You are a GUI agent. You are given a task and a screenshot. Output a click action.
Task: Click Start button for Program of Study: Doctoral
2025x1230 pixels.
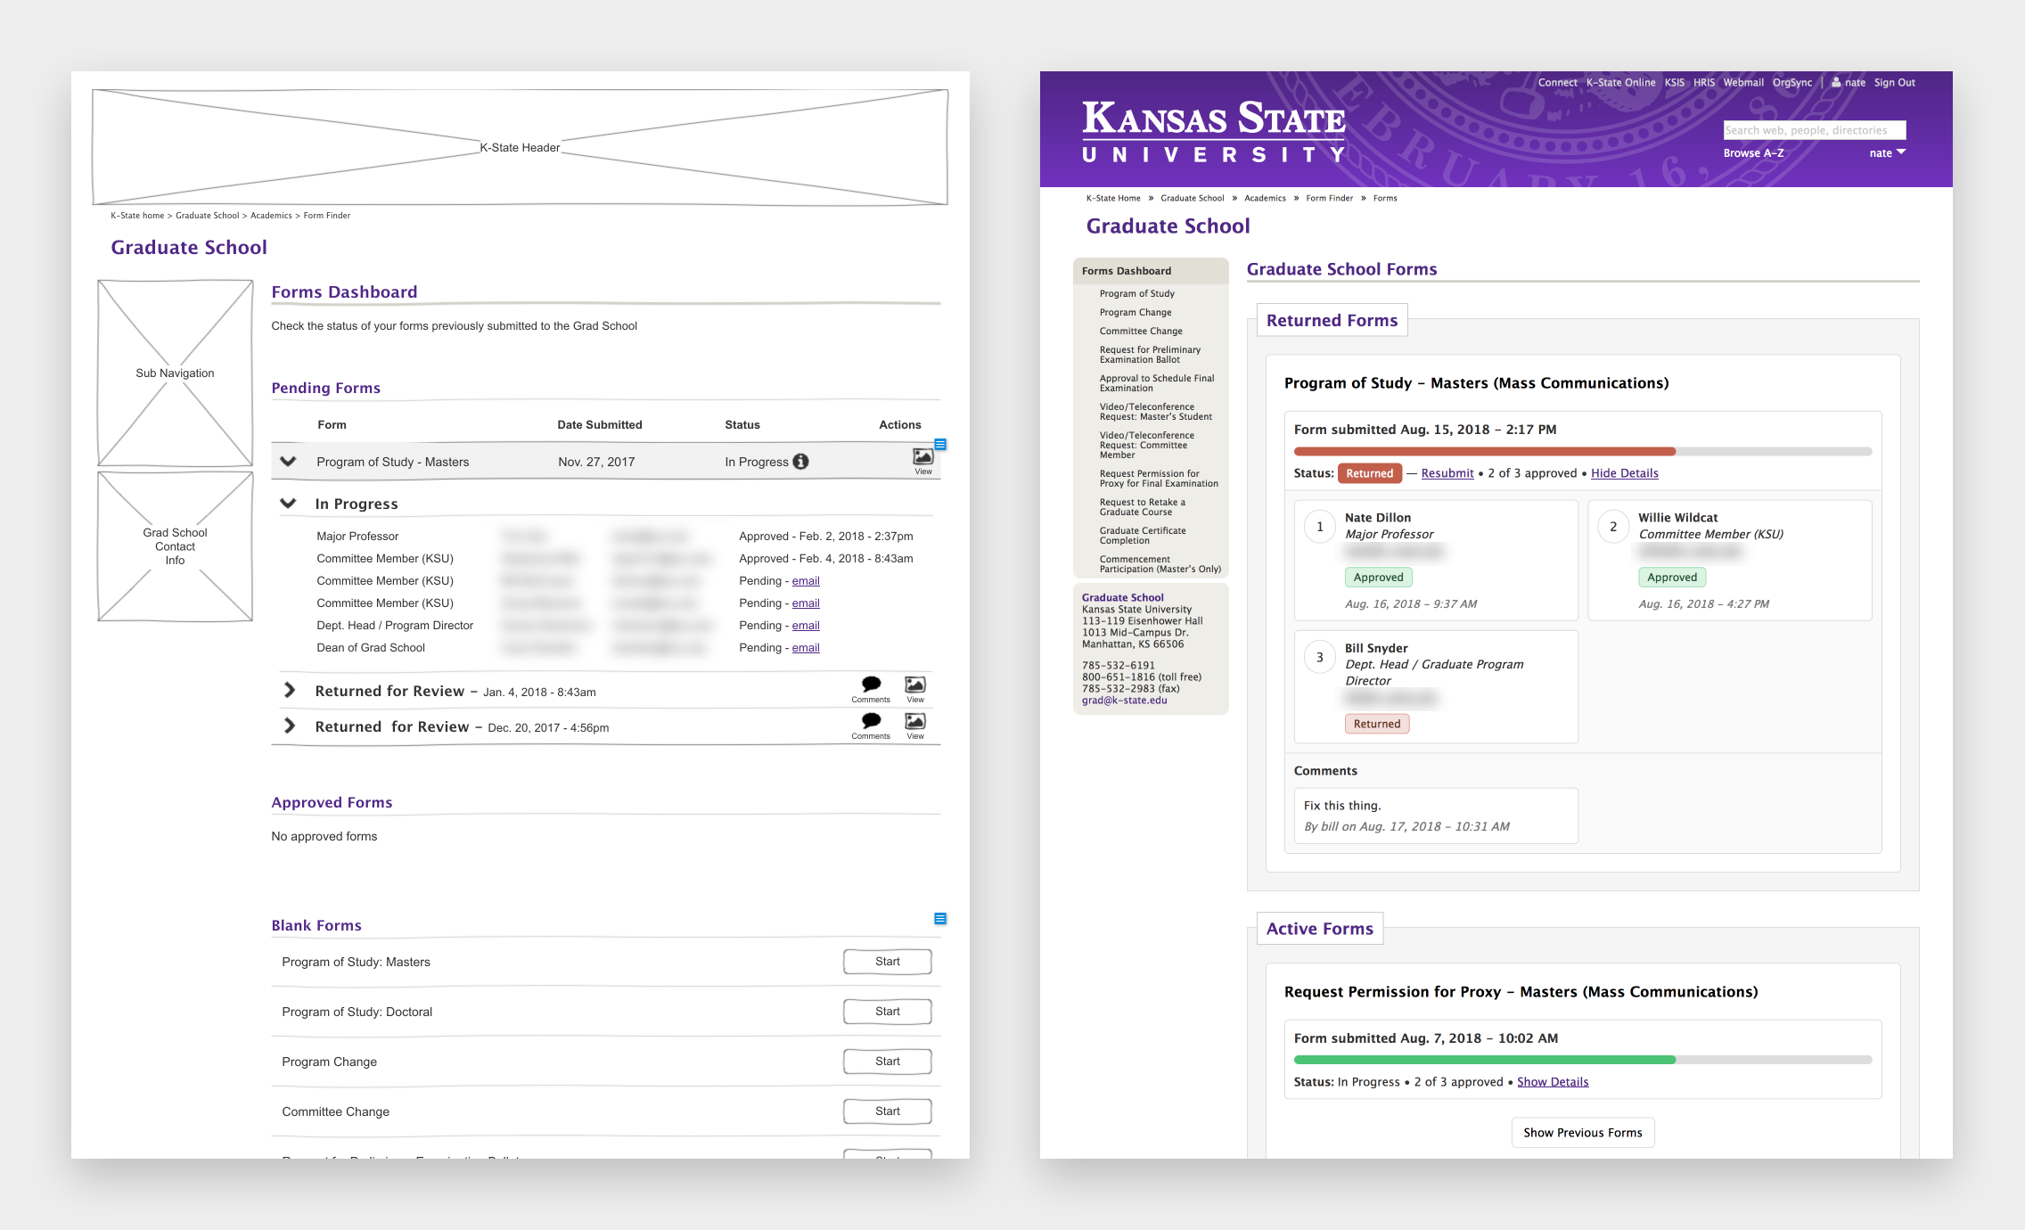point(888,1012)
